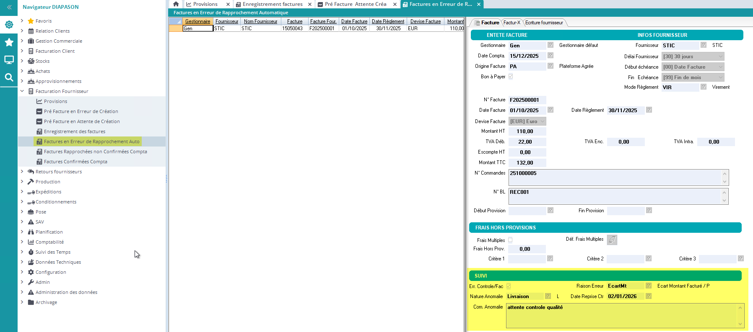
Task: Collapse the navigator with double chevron icon
Action: click(x=9, y=7)
